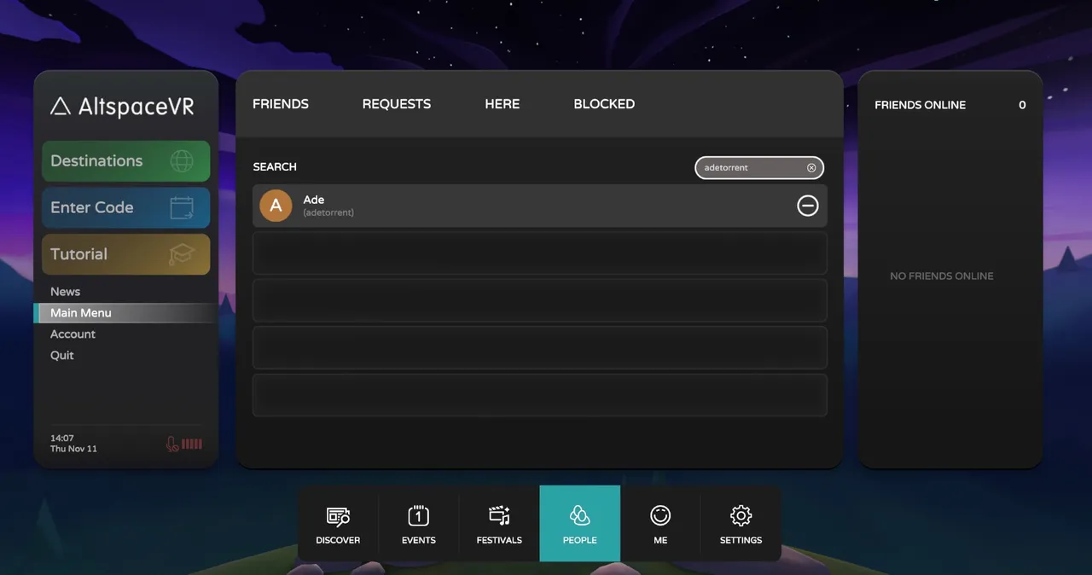The image size is (1092, 575).
Task: Switch to the Requests tab
Action: point(397,104)
